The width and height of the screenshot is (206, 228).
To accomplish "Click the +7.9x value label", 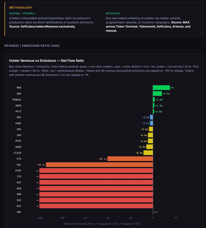I will pos(166,94).
